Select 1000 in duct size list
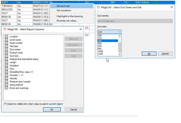Screen dimensions: 181x123 click(108, 51)
